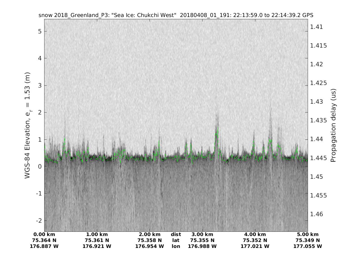
Task: Click the "lon" legend label on x-axis
Action: click(x=176, y=246)
